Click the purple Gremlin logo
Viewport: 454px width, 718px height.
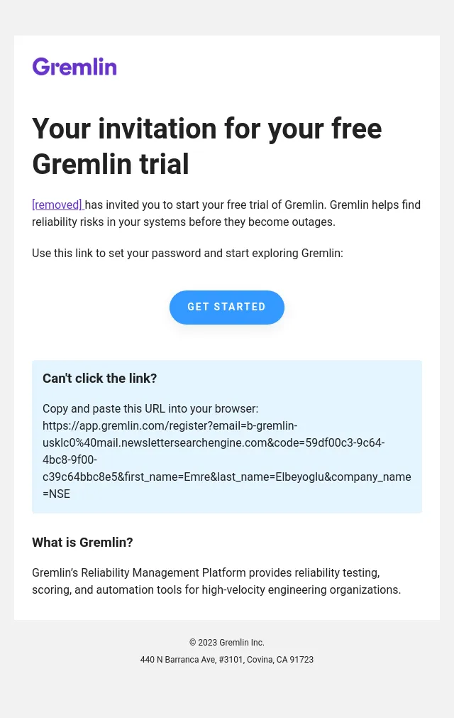coord(74,67)
